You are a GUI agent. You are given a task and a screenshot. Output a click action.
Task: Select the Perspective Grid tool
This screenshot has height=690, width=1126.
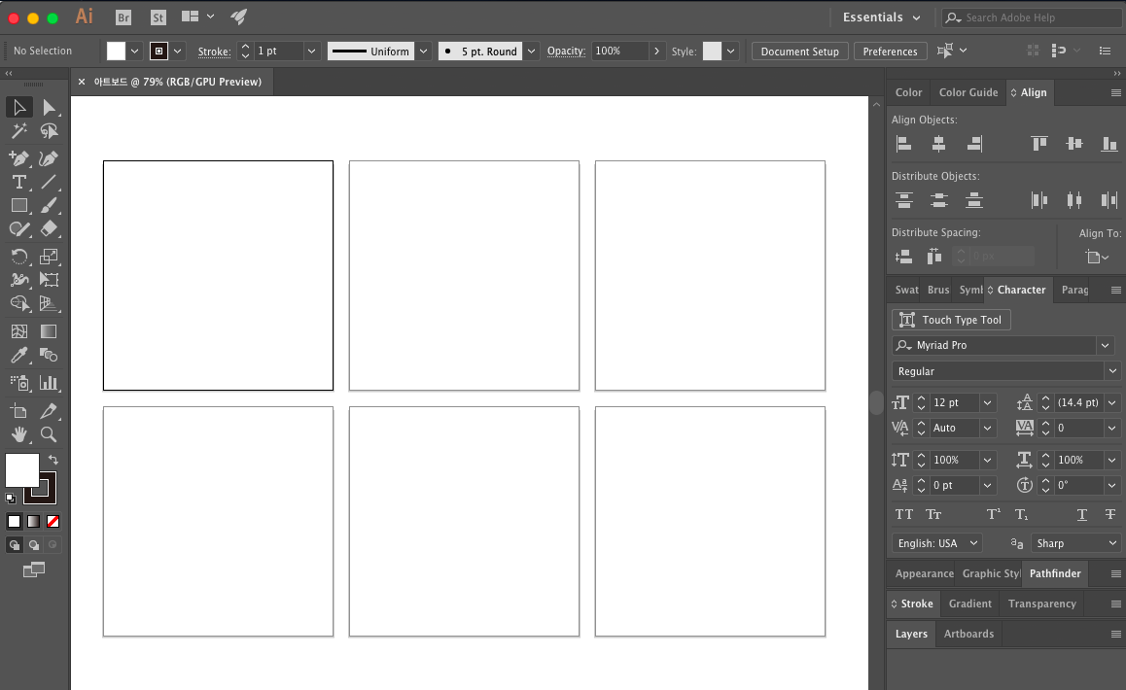(49, 304)
